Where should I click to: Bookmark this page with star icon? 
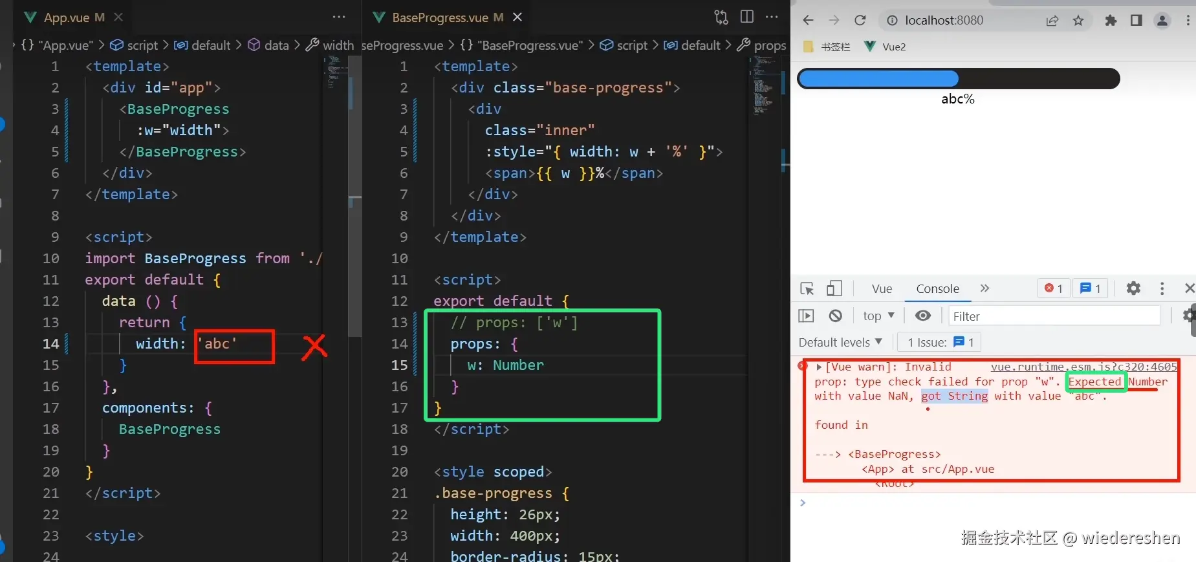pyautogui.click(x=1078, y=21)
